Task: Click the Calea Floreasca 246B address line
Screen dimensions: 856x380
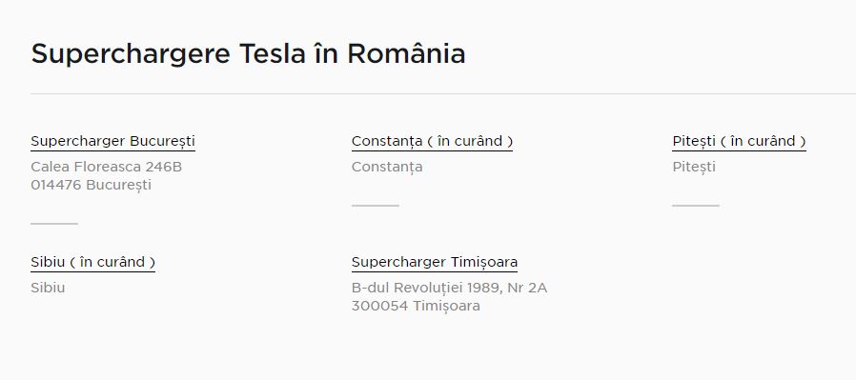Action: (107, 167)
